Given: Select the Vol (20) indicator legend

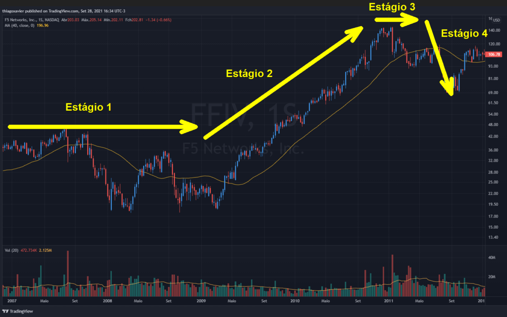Looking at the screenshot, I should pos(12,250).
